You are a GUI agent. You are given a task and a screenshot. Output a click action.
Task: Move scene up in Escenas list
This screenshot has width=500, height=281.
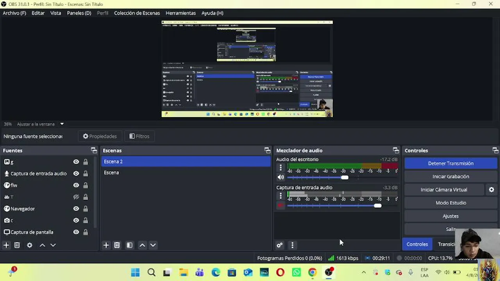click(143, 245)
